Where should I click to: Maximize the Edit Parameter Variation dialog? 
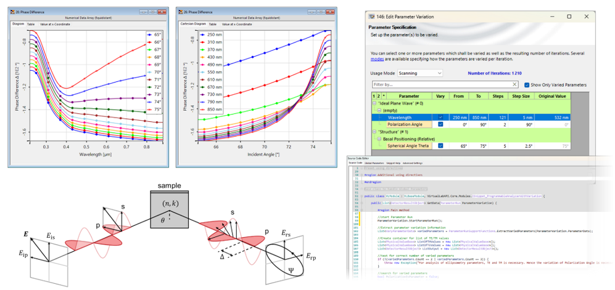click(569, 17)
